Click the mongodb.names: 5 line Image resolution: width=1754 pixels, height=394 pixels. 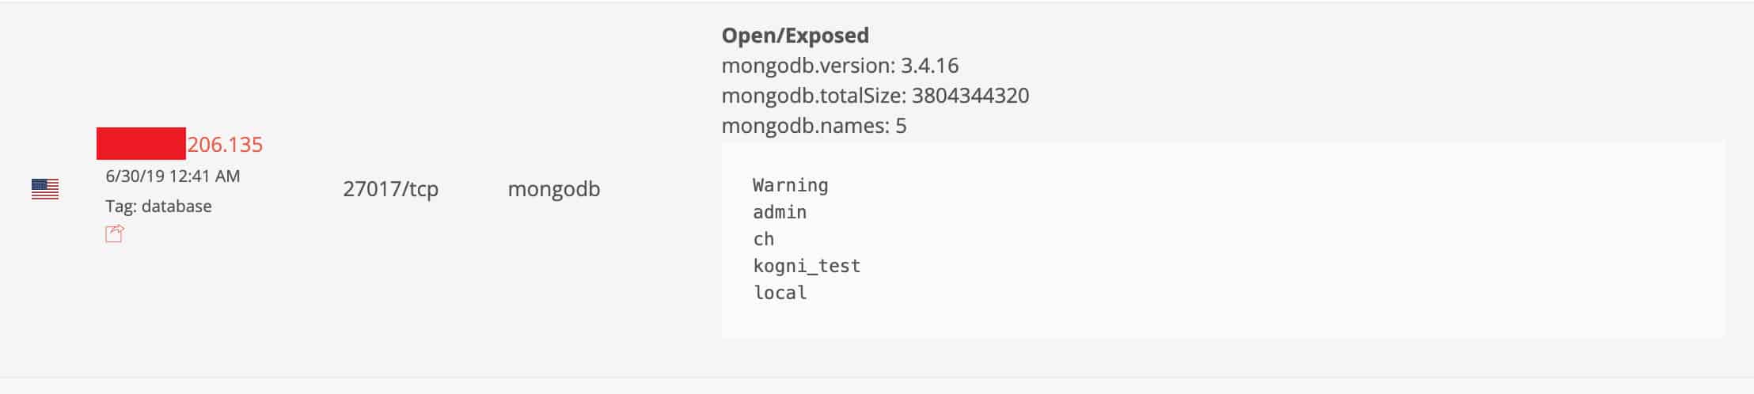[814, 126]
